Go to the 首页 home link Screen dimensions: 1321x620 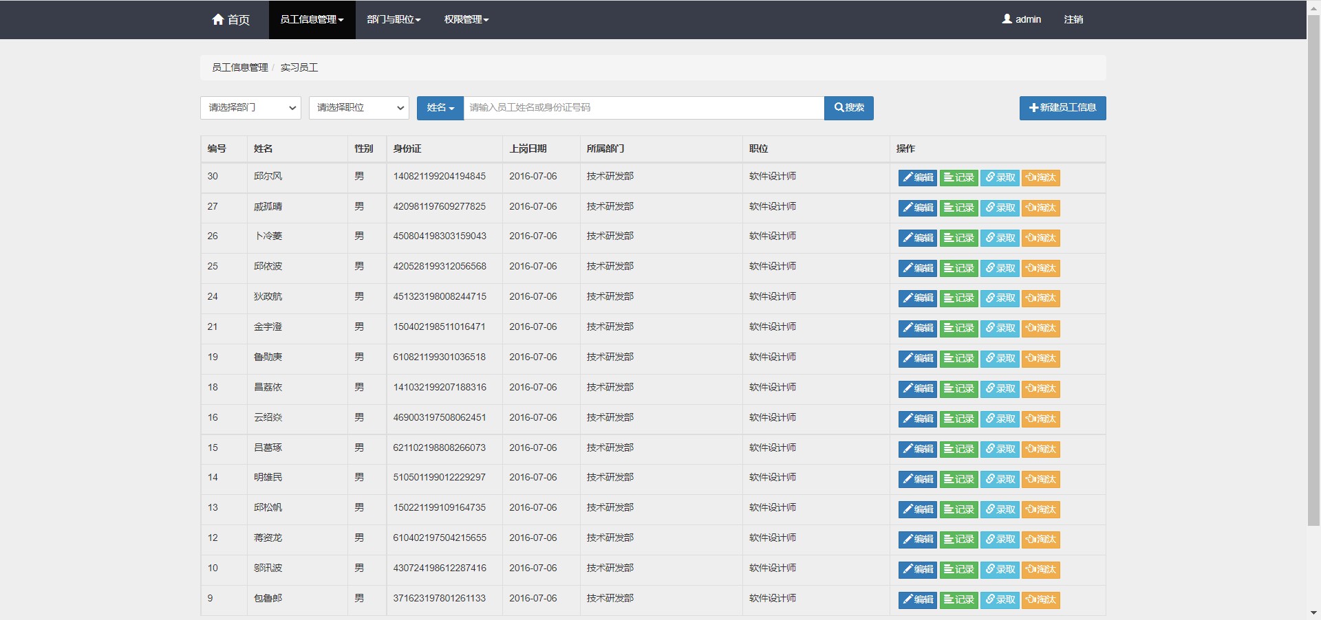pos(230,19)
